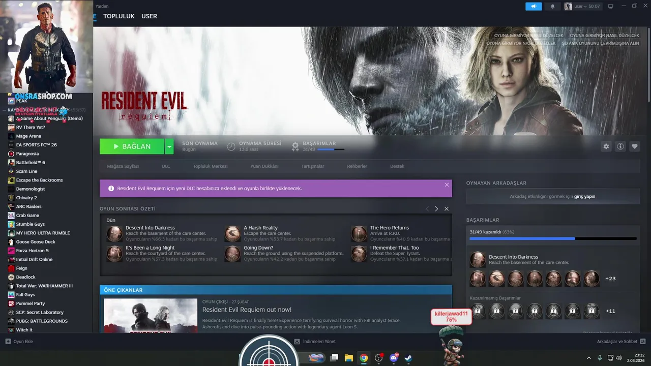Expand the +11 locked achievements
Image resolution: width=651 pixels, height=366 pixels.
[x=610, y=311]
